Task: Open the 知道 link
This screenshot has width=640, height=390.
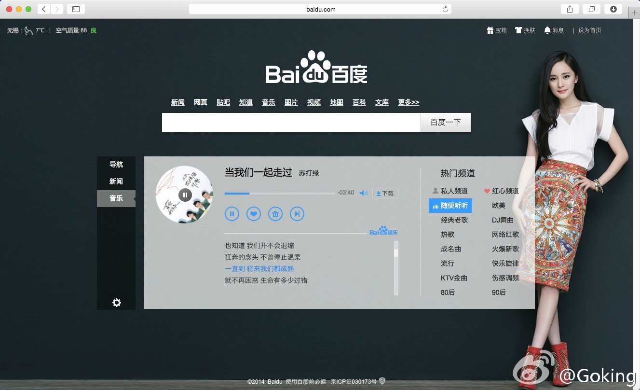Action: click(x=246, y=102)
